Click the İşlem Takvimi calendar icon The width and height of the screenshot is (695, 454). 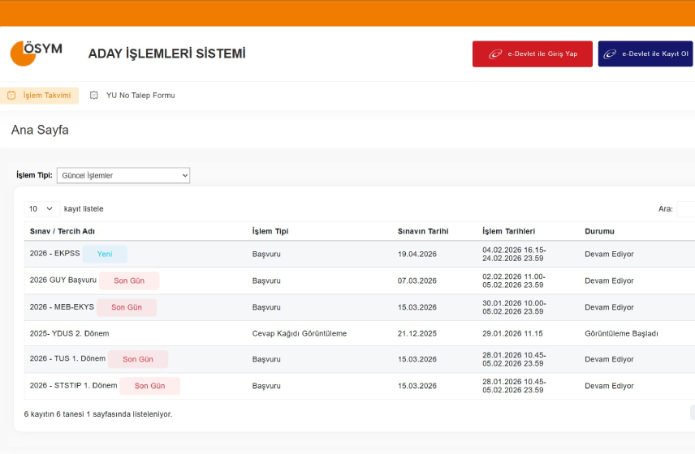[x=11, y=96]
